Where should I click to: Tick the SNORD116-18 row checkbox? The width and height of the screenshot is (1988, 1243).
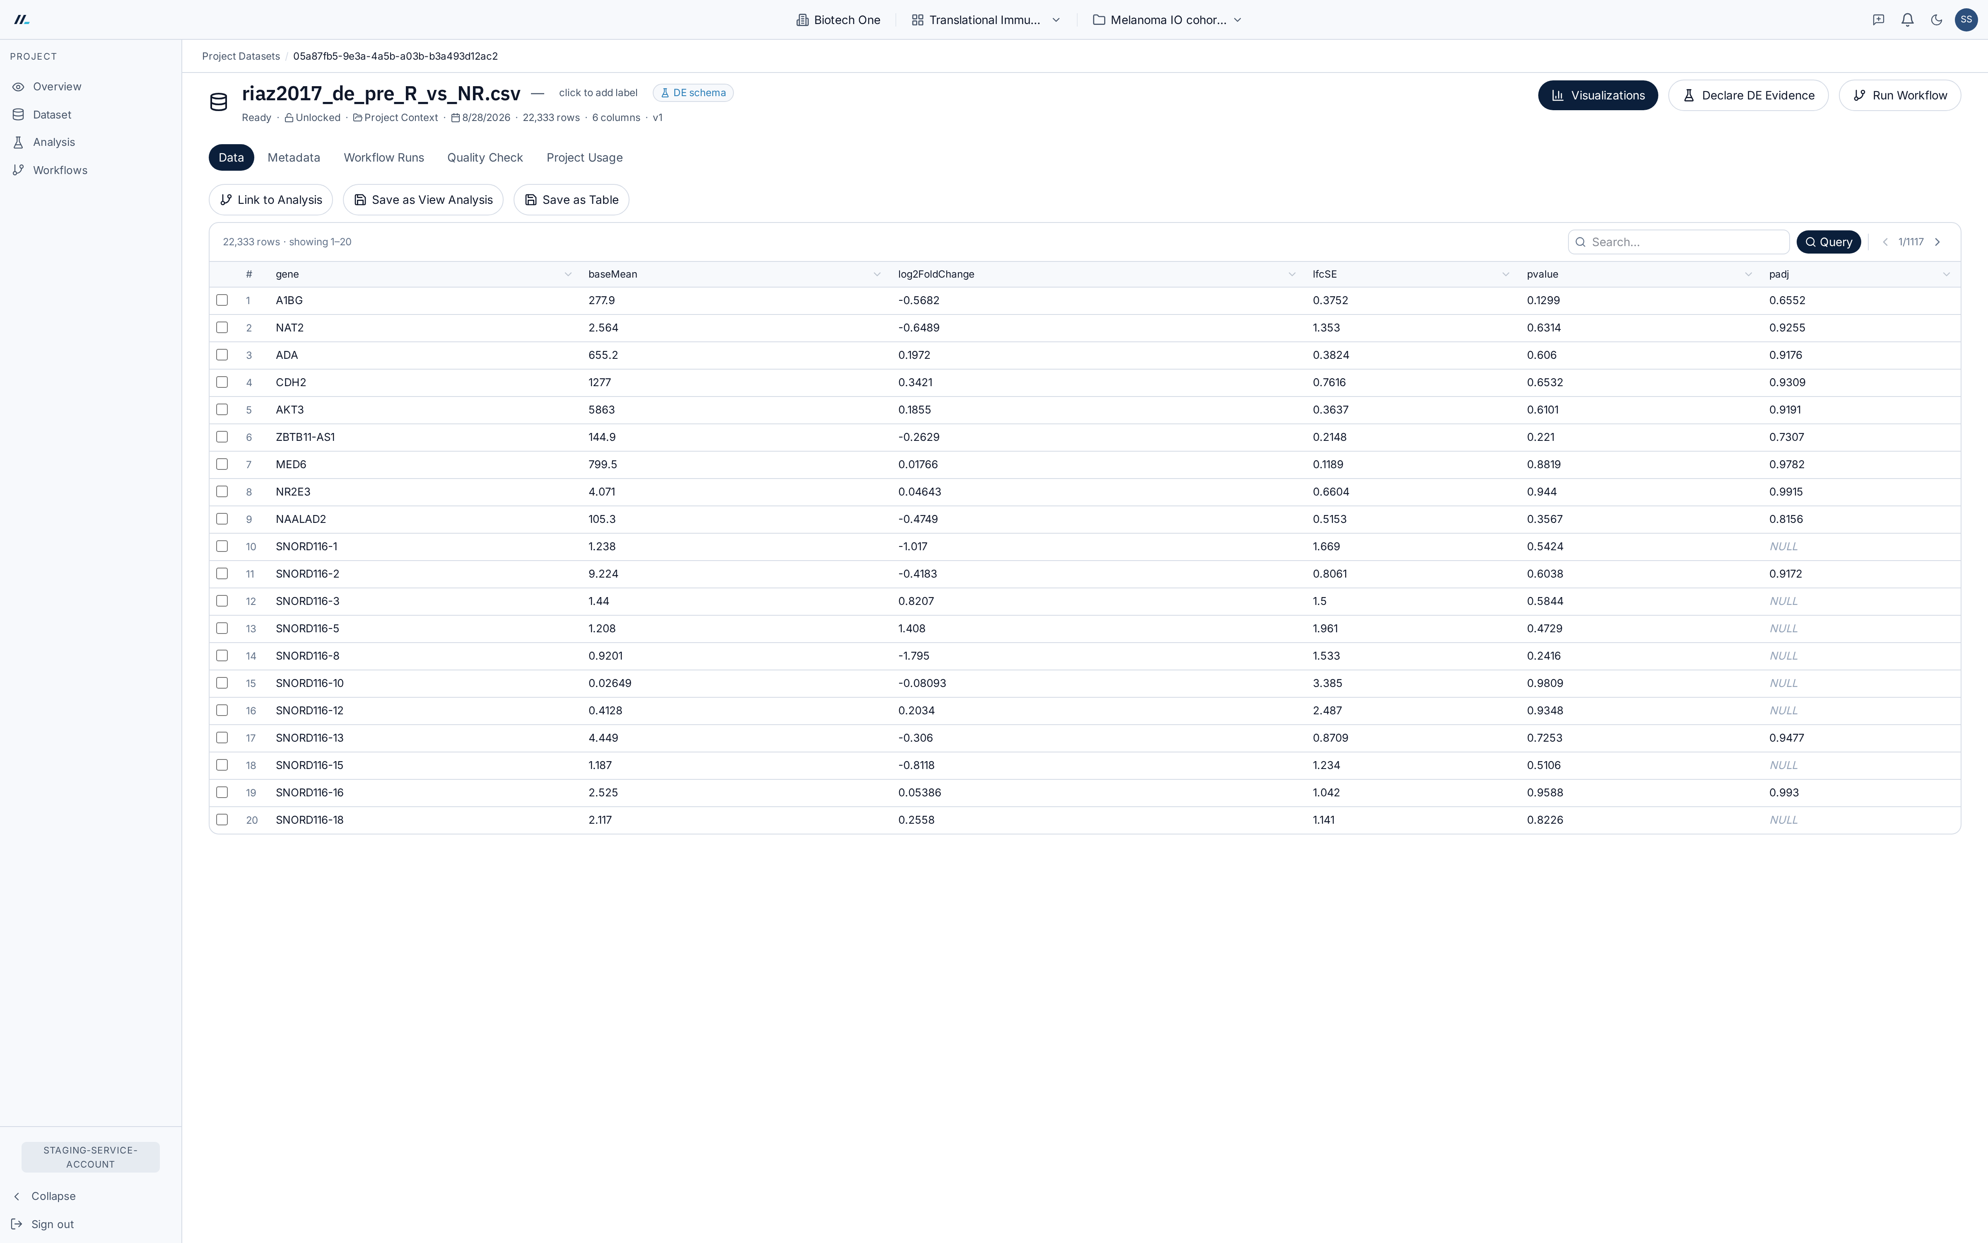pos(222,820)
